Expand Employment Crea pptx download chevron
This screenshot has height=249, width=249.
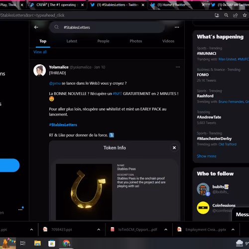[233, 230]
